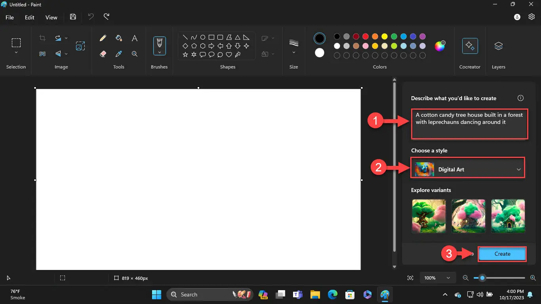Viewport: 541px width, 304px height.
Task: Click the Undo arrow
Action: click(91, 17)
